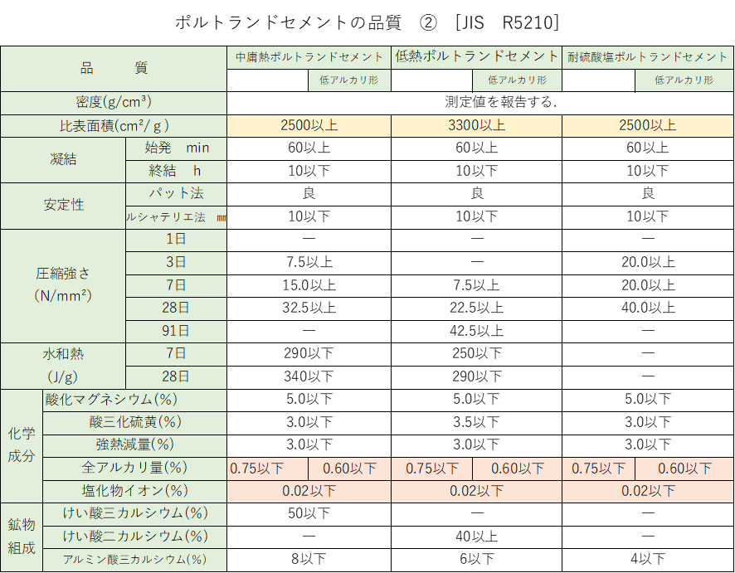This screenshot has height=573, width=735.
Task: Click the 3300以上 value cell
Action: (475, 125)
